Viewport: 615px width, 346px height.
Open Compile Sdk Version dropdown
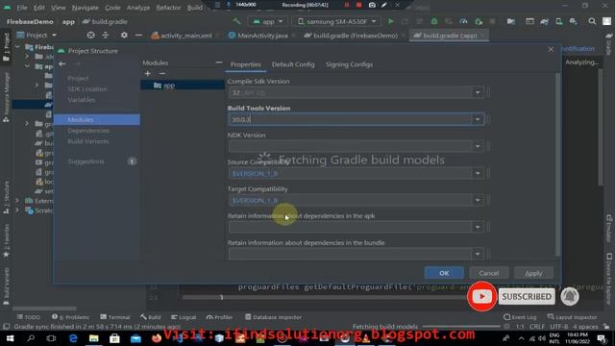pyautogui.click(x=478, y=92)
